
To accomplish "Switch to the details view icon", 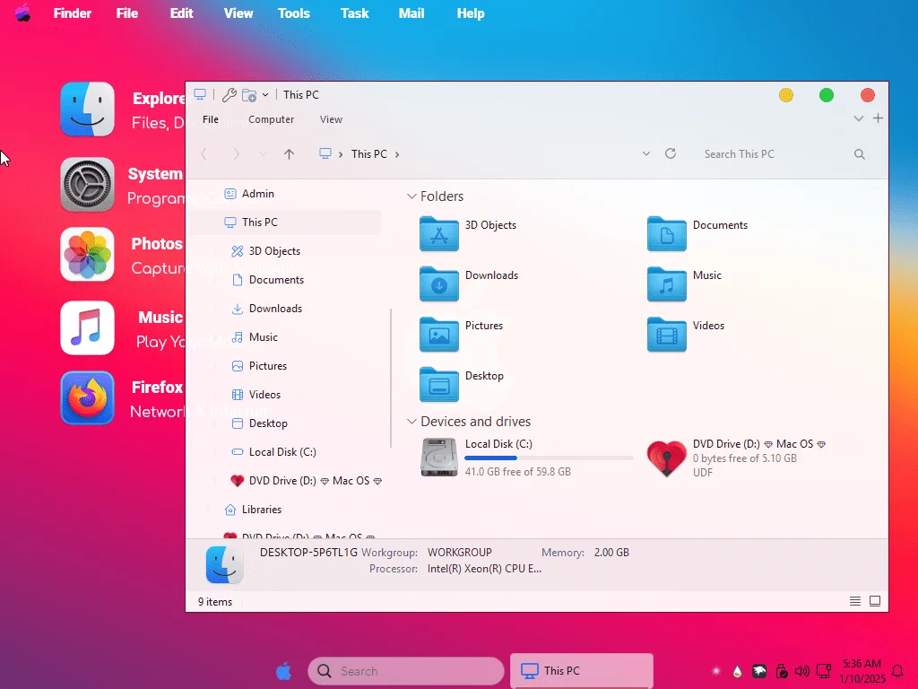I will (x=854, y=601).
